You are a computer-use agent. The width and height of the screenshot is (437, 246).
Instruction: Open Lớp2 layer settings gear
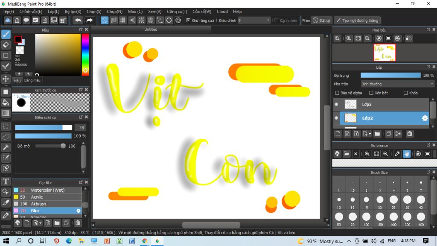(x=425, y=118)
